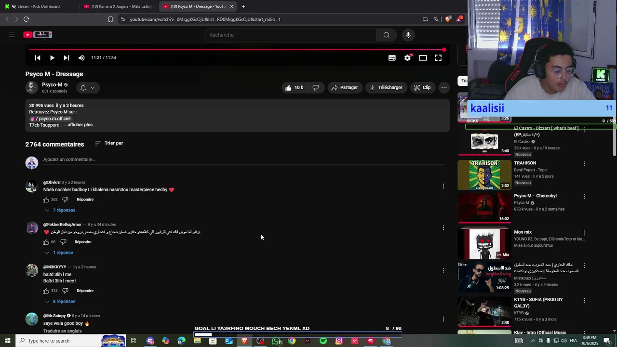Open the Psyco-M channel avatar
Image resolution: width=617 pixels, height=347 pixels.
coord(32,87)
